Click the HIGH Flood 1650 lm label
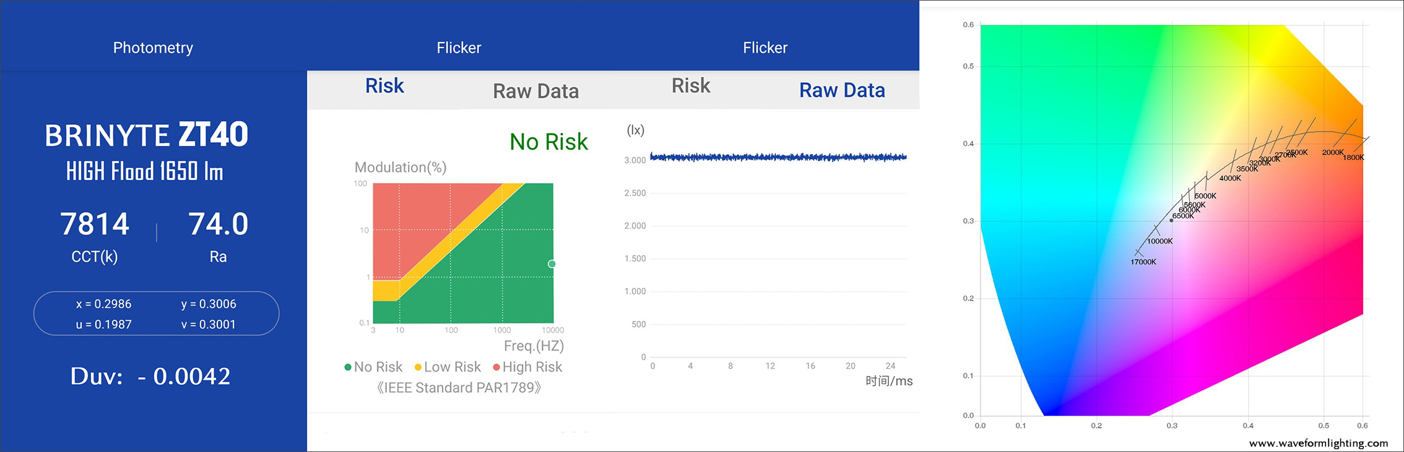1404x452 pixels. click(x=145, y=171)
